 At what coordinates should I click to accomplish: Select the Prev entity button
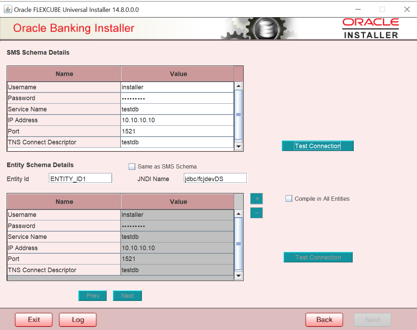pos(93,296)
